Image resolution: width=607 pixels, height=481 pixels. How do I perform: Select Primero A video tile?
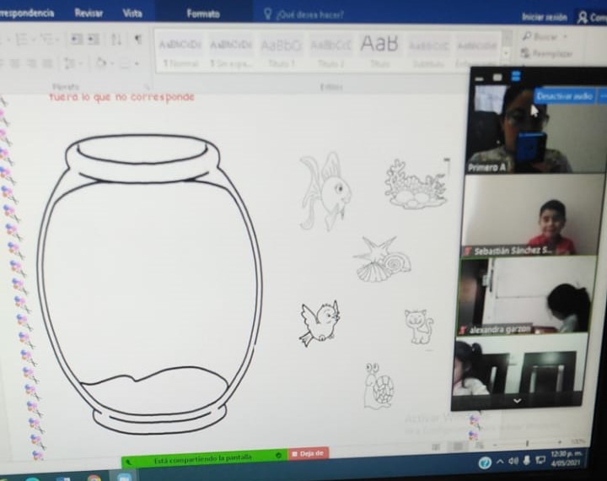(536, 128)
